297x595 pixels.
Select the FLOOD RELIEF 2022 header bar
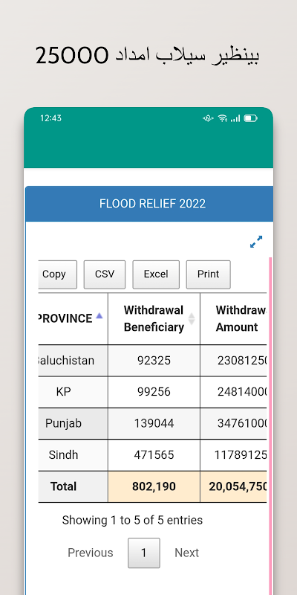(149, 204)
